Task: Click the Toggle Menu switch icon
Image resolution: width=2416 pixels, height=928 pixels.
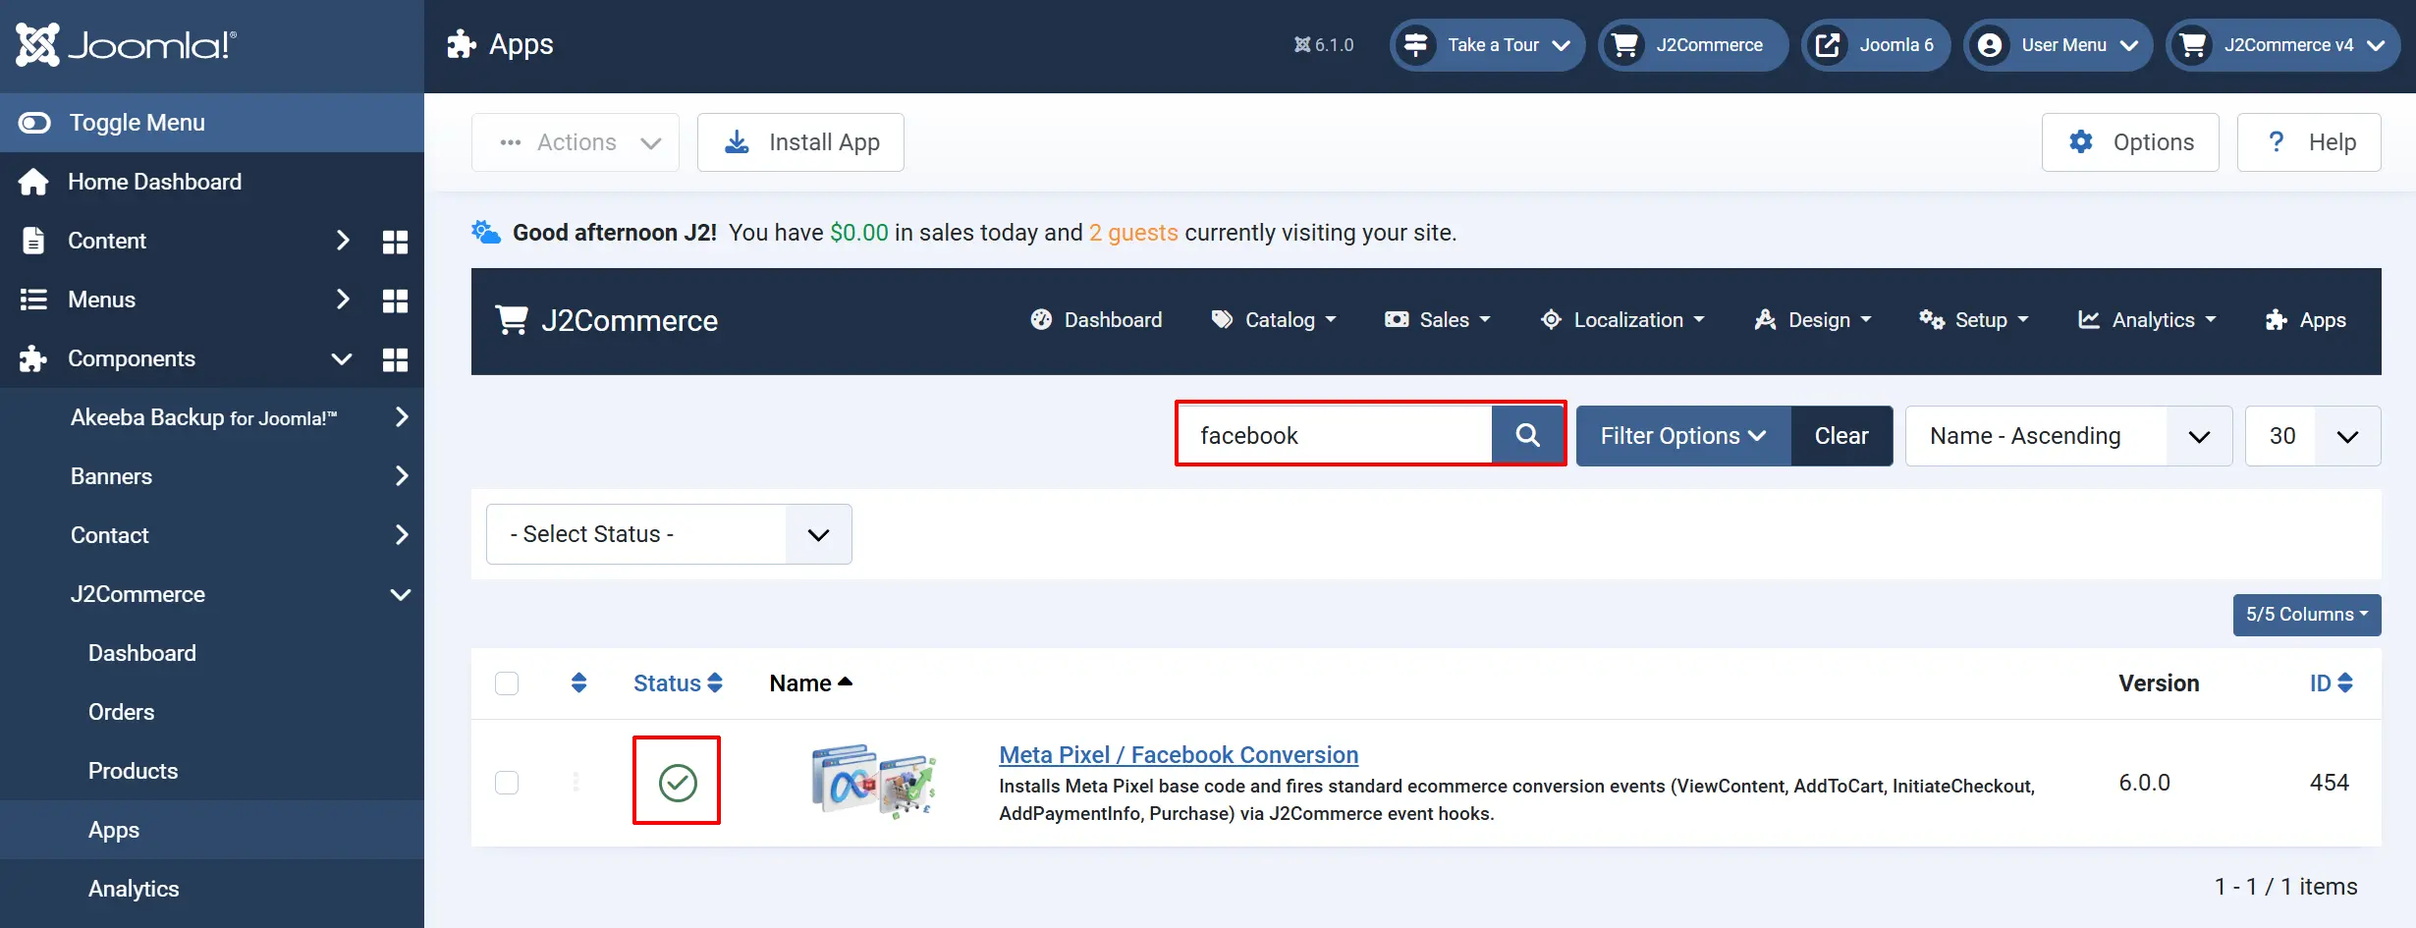Action: pos(34,123)
